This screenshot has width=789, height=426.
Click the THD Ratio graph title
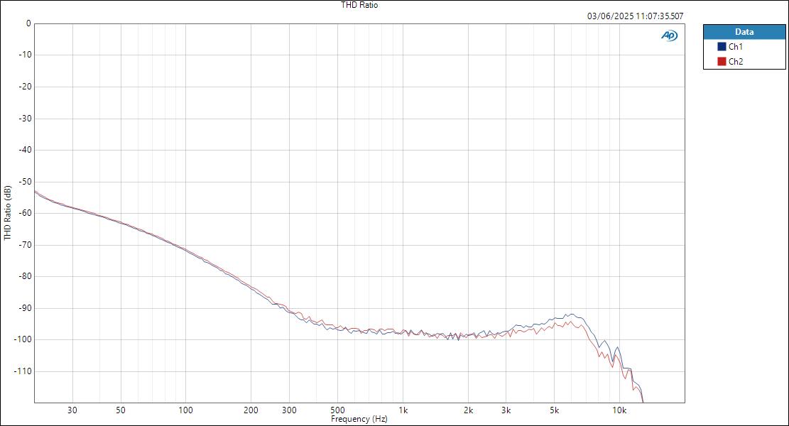[x=358, y=4]
